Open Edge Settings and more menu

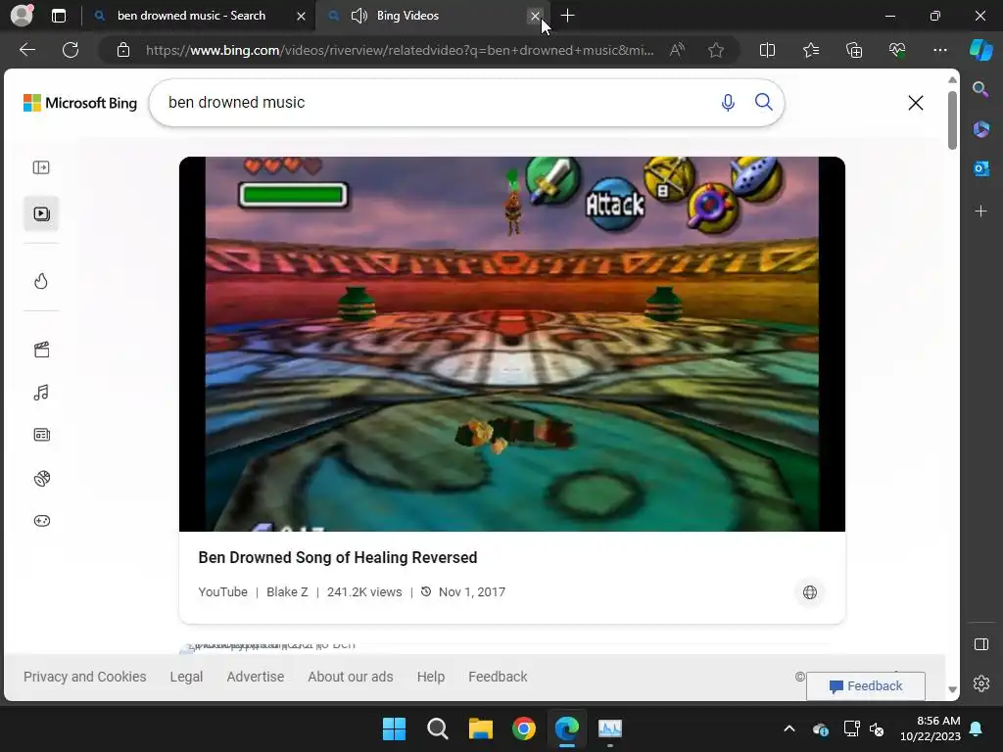[x=939, y=50]
